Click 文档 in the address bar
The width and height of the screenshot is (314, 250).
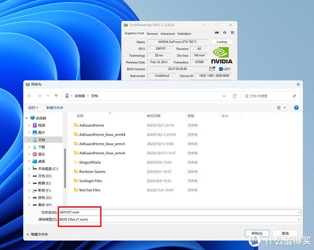(x=94, y=96)
